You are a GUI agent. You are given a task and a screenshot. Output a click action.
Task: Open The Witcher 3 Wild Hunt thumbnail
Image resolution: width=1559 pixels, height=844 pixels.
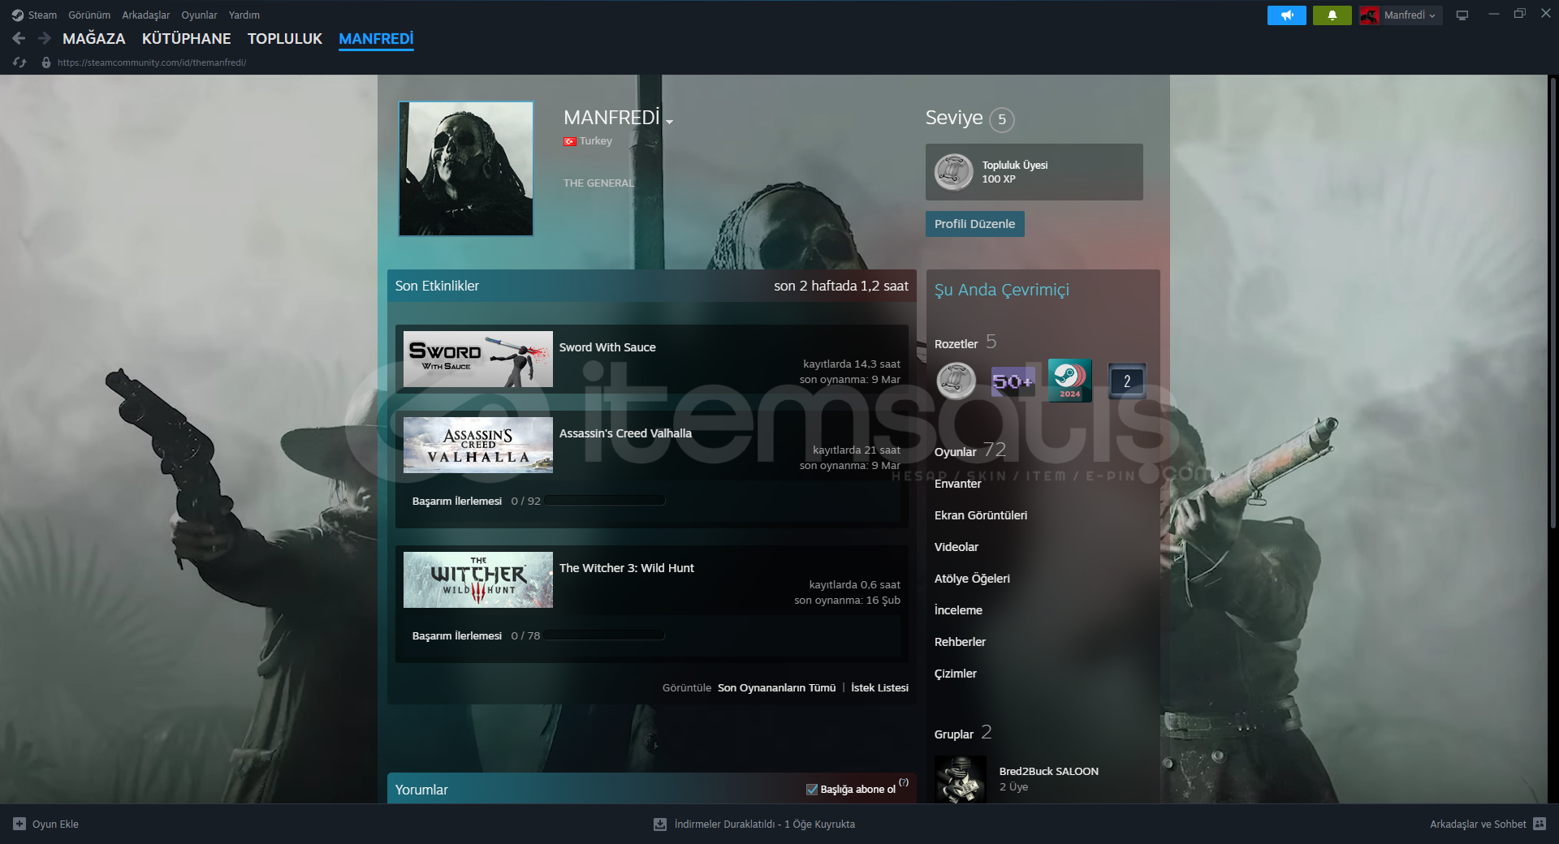click(x=478, y=580)
